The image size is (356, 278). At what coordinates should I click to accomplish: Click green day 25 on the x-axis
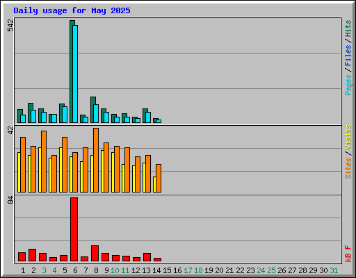(271, 270)
